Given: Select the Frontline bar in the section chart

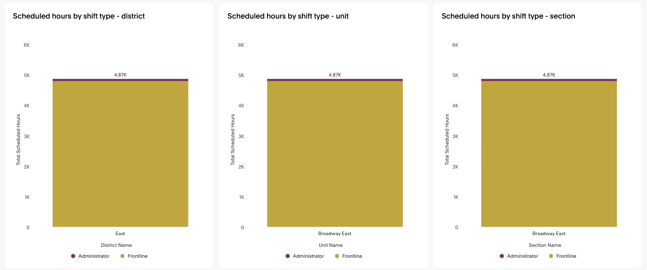Looking at the screenshot, I should (549, 154).
